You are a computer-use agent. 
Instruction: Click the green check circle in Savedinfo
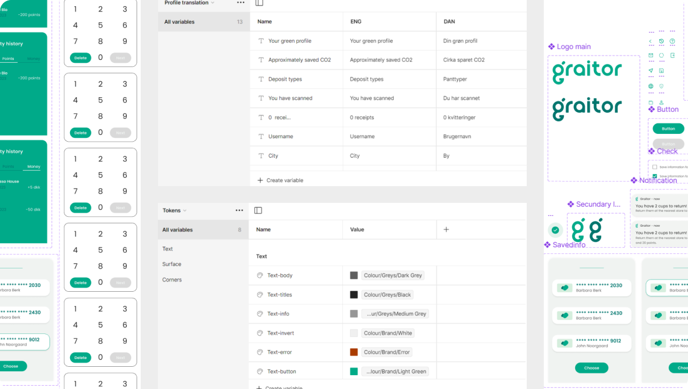[x=555, y=230]
